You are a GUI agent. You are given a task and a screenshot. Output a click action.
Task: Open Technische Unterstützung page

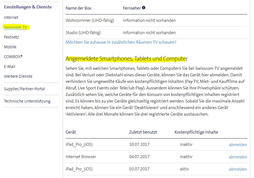tap(27, 101)
